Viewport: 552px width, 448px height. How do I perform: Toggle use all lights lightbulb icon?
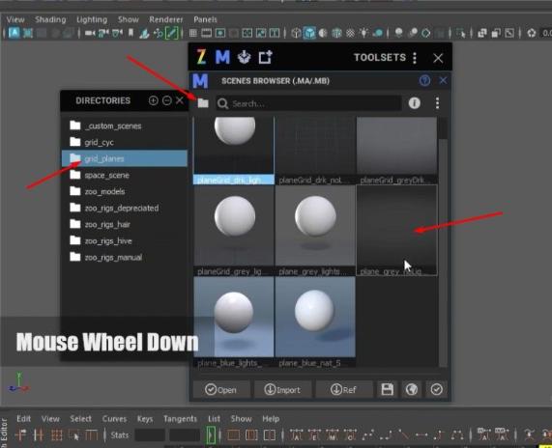[x=363, y=33]
